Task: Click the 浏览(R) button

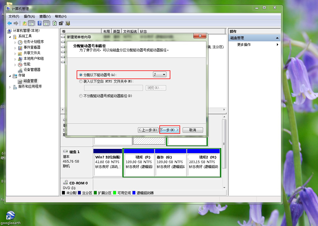Action: [156, 88]
